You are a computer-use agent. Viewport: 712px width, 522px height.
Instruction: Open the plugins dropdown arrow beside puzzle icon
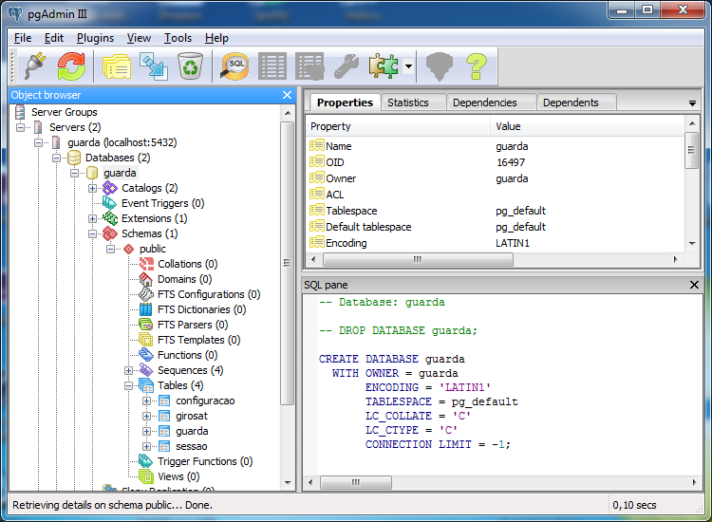point(408,66)
